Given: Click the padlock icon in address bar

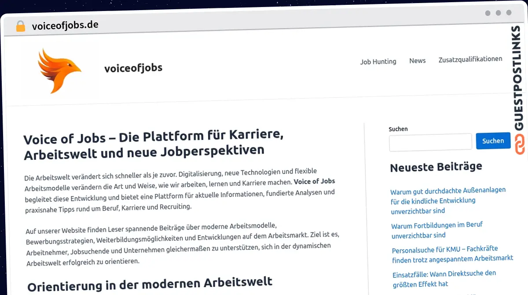Looking at the screenshot, I should point(20,26).
